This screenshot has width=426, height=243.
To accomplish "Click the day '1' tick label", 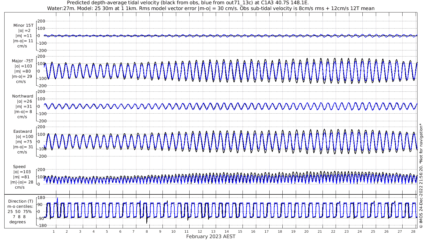I will click(x=54, y=231).
